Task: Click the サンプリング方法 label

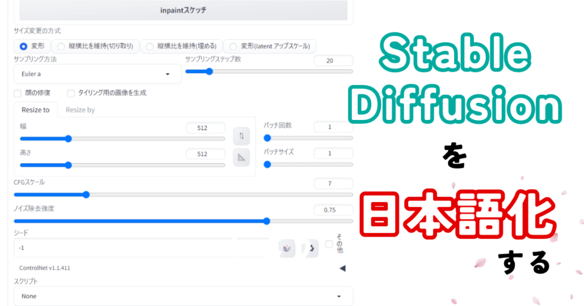Action: point(35,59)
